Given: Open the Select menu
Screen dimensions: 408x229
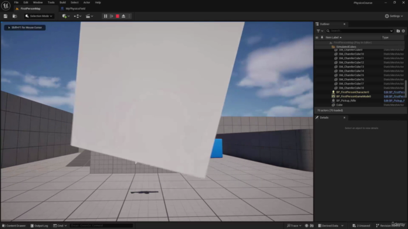Looking at the screenshot, I should (75, 3).
